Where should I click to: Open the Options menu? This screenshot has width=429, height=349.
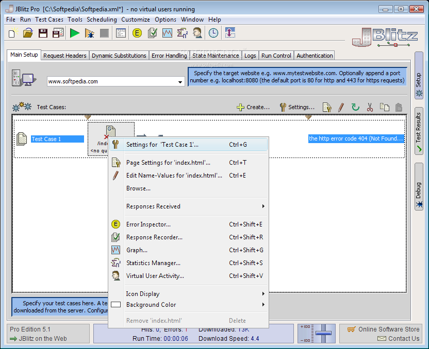point(166,20)
